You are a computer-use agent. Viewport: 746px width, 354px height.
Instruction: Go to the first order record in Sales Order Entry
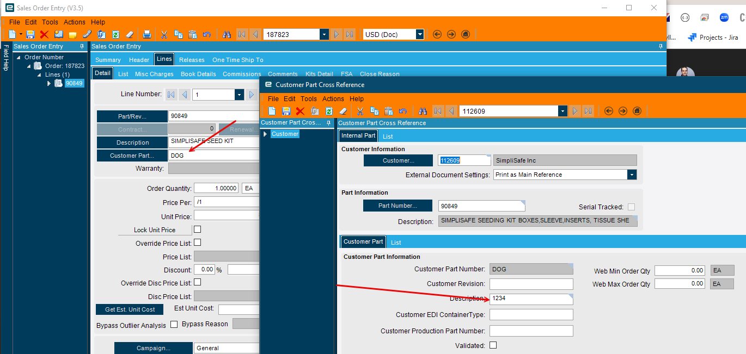[242, 34]
